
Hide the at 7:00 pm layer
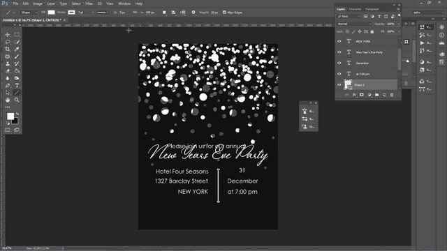coord(339,74)
